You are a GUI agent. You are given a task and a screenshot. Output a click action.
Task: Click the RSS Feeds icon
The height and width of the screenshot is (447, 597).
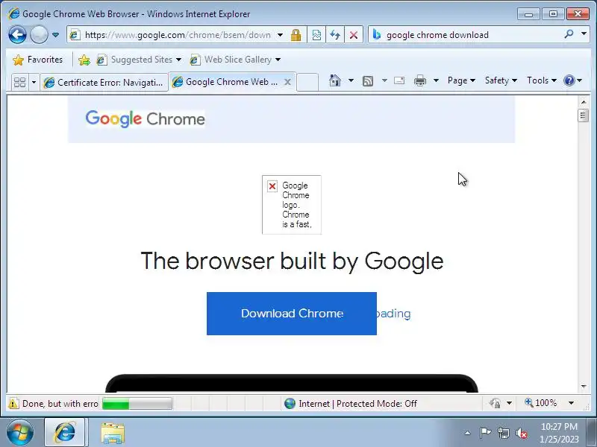368,81
